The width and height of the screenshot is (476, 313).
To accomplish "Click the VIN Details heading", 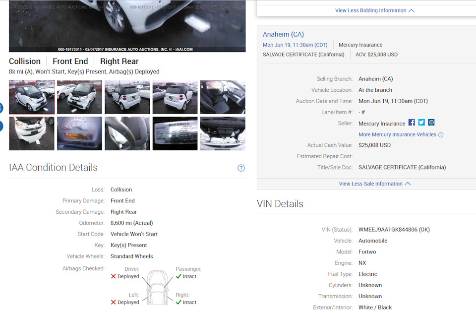I will pos(280,204).
